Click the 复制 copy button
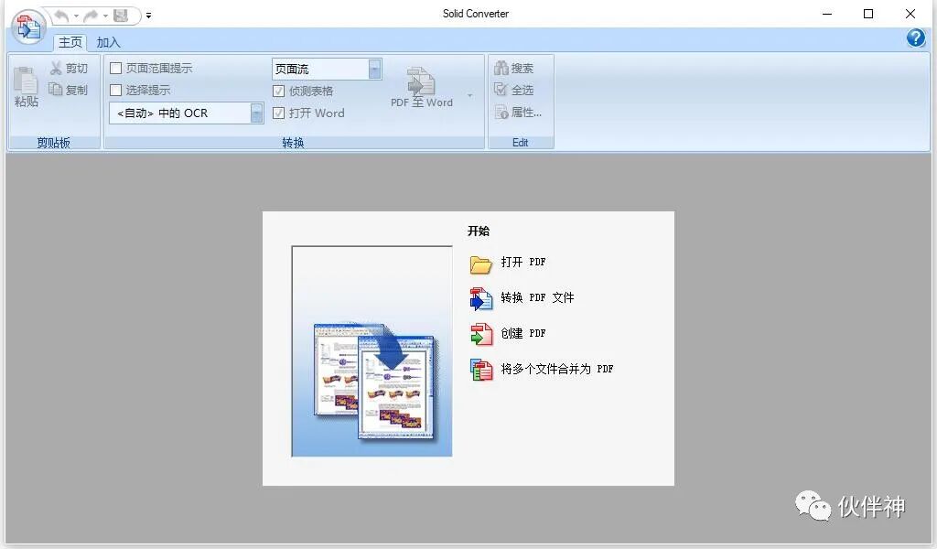The width and height of the screenshot is (937, 549). pos(69,90)
